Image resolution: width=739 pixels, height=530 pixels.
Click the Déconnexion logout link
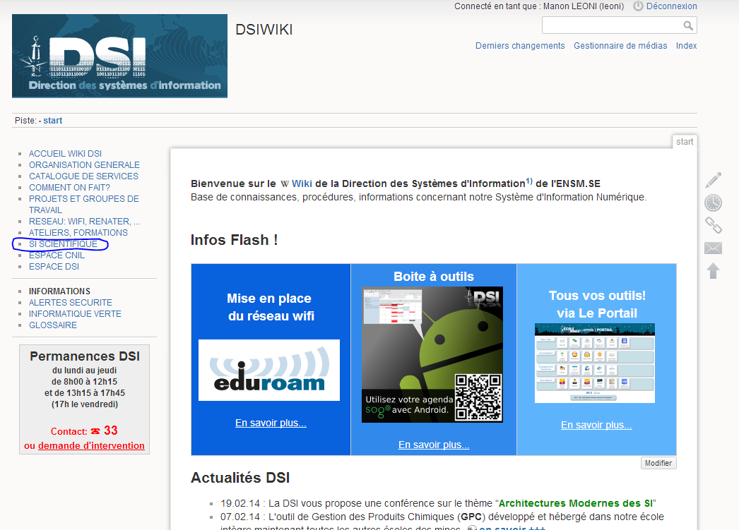pyautogui.click(x=671, y=6)
